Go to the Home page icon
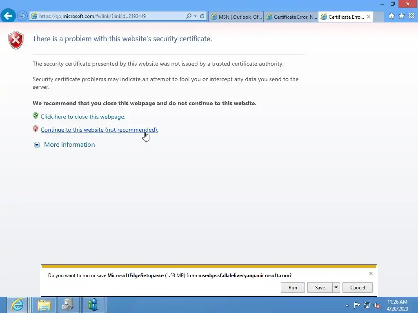418x313 pixels. [x=391, y=16]
